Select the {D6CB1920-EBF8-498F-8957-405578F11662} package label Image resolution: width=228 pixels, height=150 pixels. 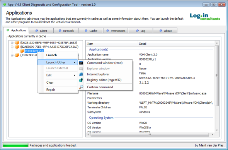(49, 43)
